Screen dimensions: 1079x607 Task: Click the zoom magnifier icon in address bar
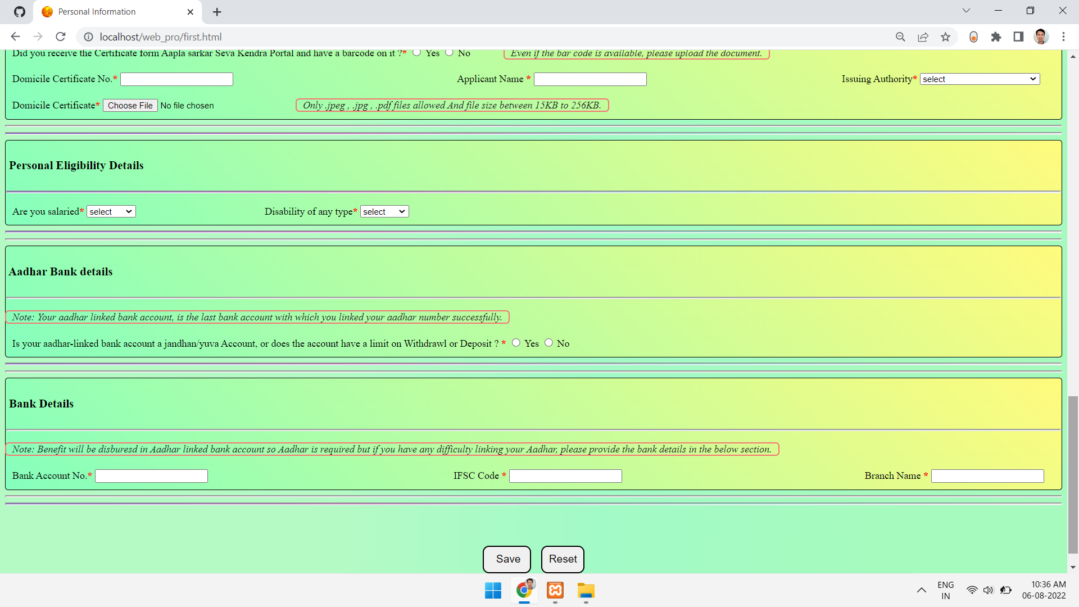pos(900,37)
